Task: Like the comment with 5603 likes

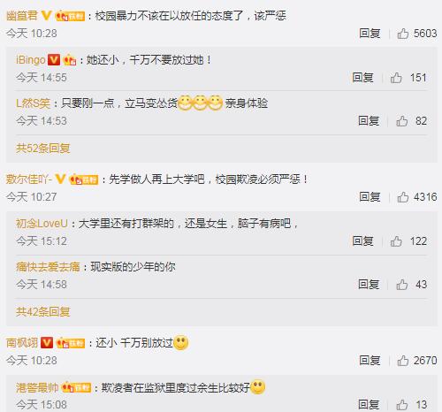Action: (402, 34)
